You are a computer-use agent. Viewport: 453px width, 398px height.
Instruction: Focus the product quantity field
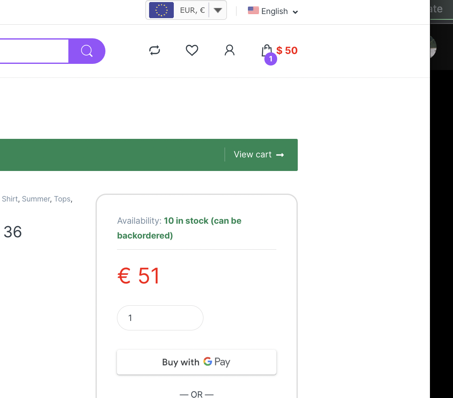pos(160,318)
